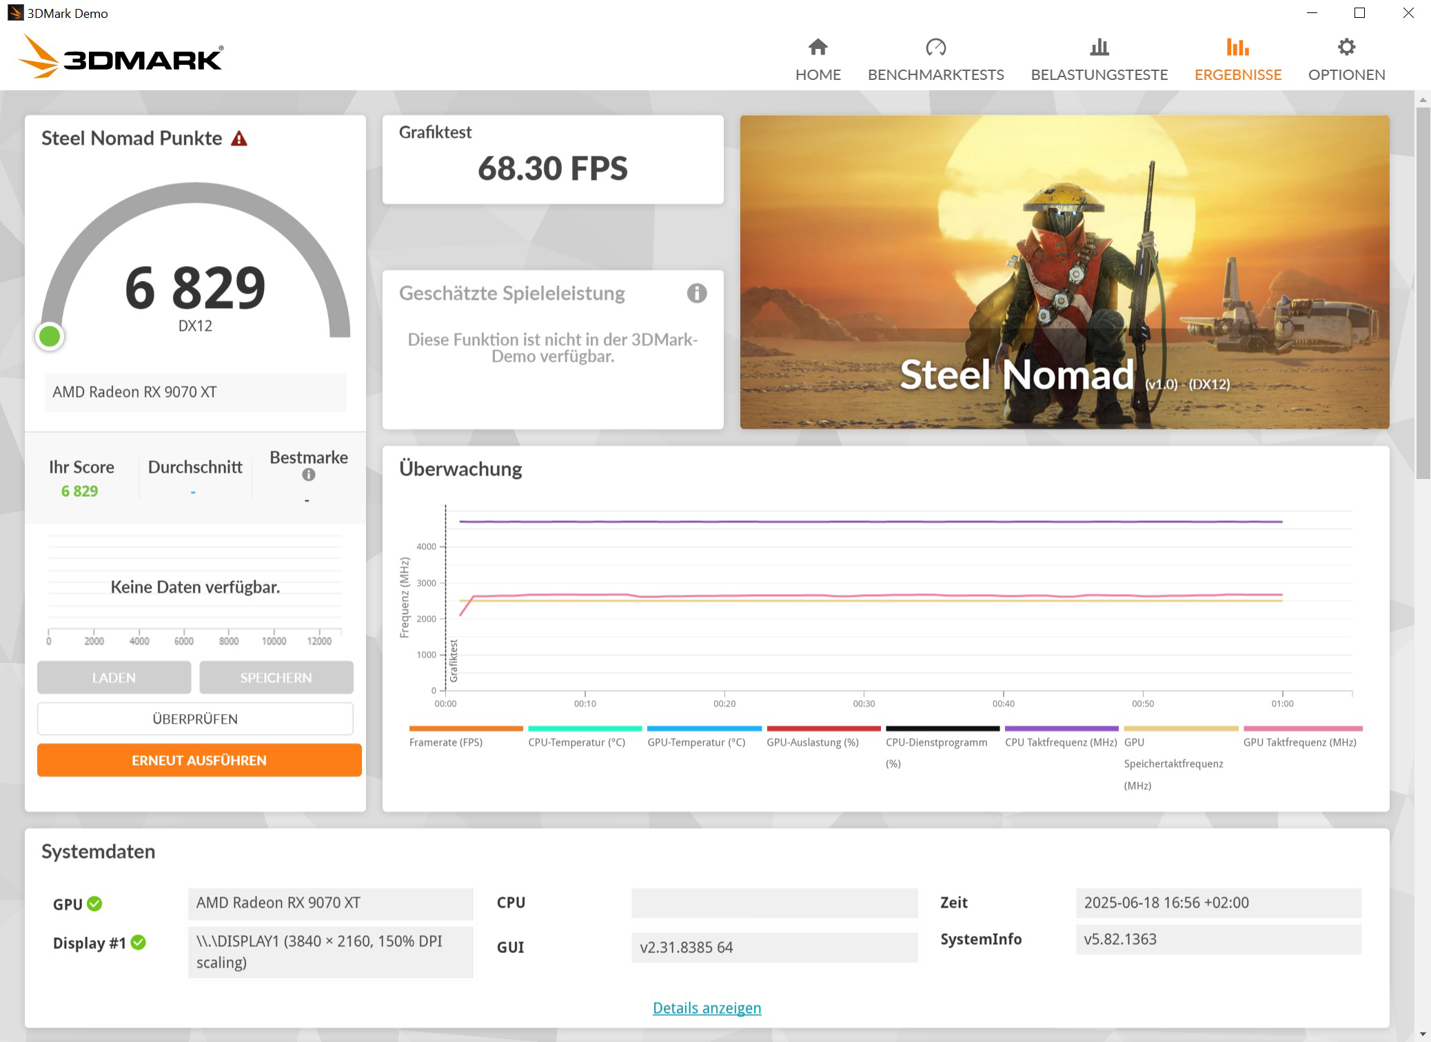Image resolution: width=1431 pixels, height=1042 pixels.
Task: Click the ÜBERPRÜFEN button
Action: click(195, 719)
